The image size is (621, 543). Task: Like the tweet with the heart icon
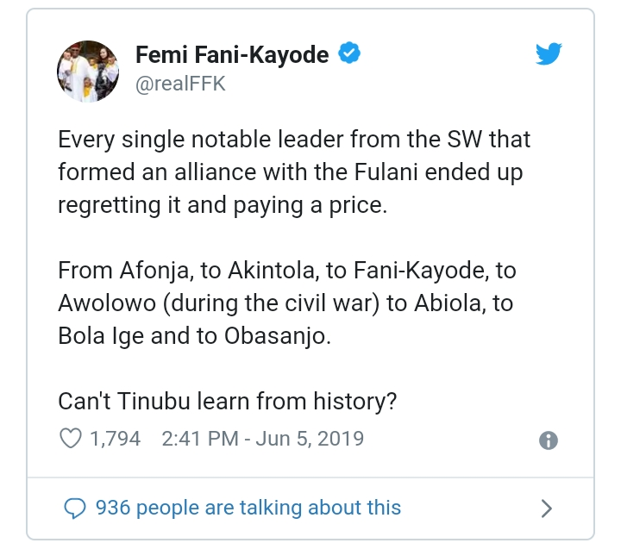pyautogui.click(x=70, y=439)
